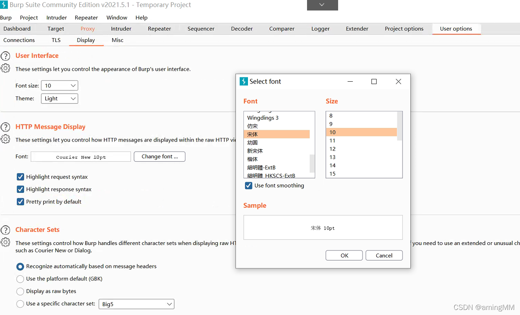Switch to the Sequencer tab
Screen dimensions: 520x315
pos(201,29)
